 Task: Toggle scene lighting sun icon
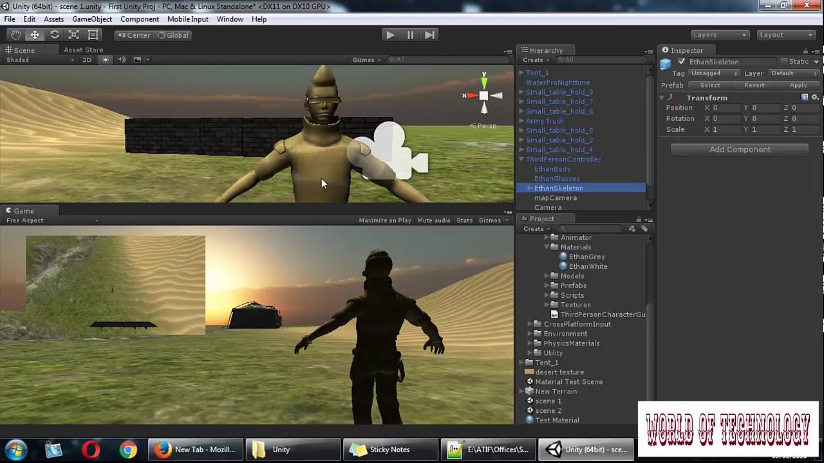[x=106, y=60]
